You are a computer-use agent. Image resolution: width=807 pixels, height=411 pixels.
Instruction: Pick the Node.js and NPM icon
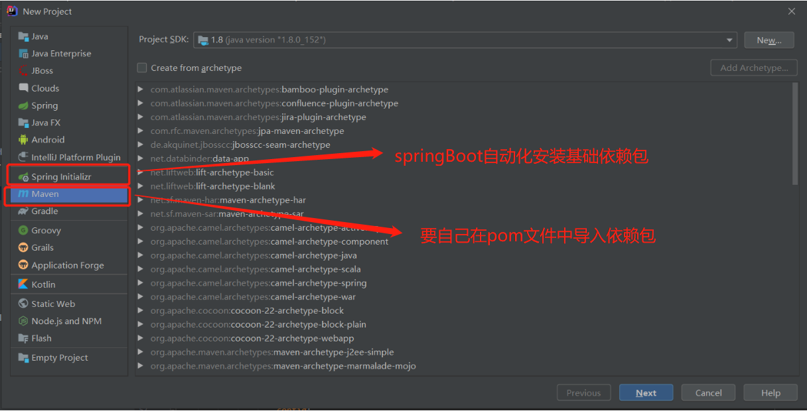click(24, 321)
